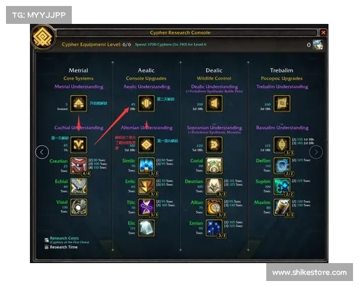Select the Bassalim Understanding icon

[282, 145]
